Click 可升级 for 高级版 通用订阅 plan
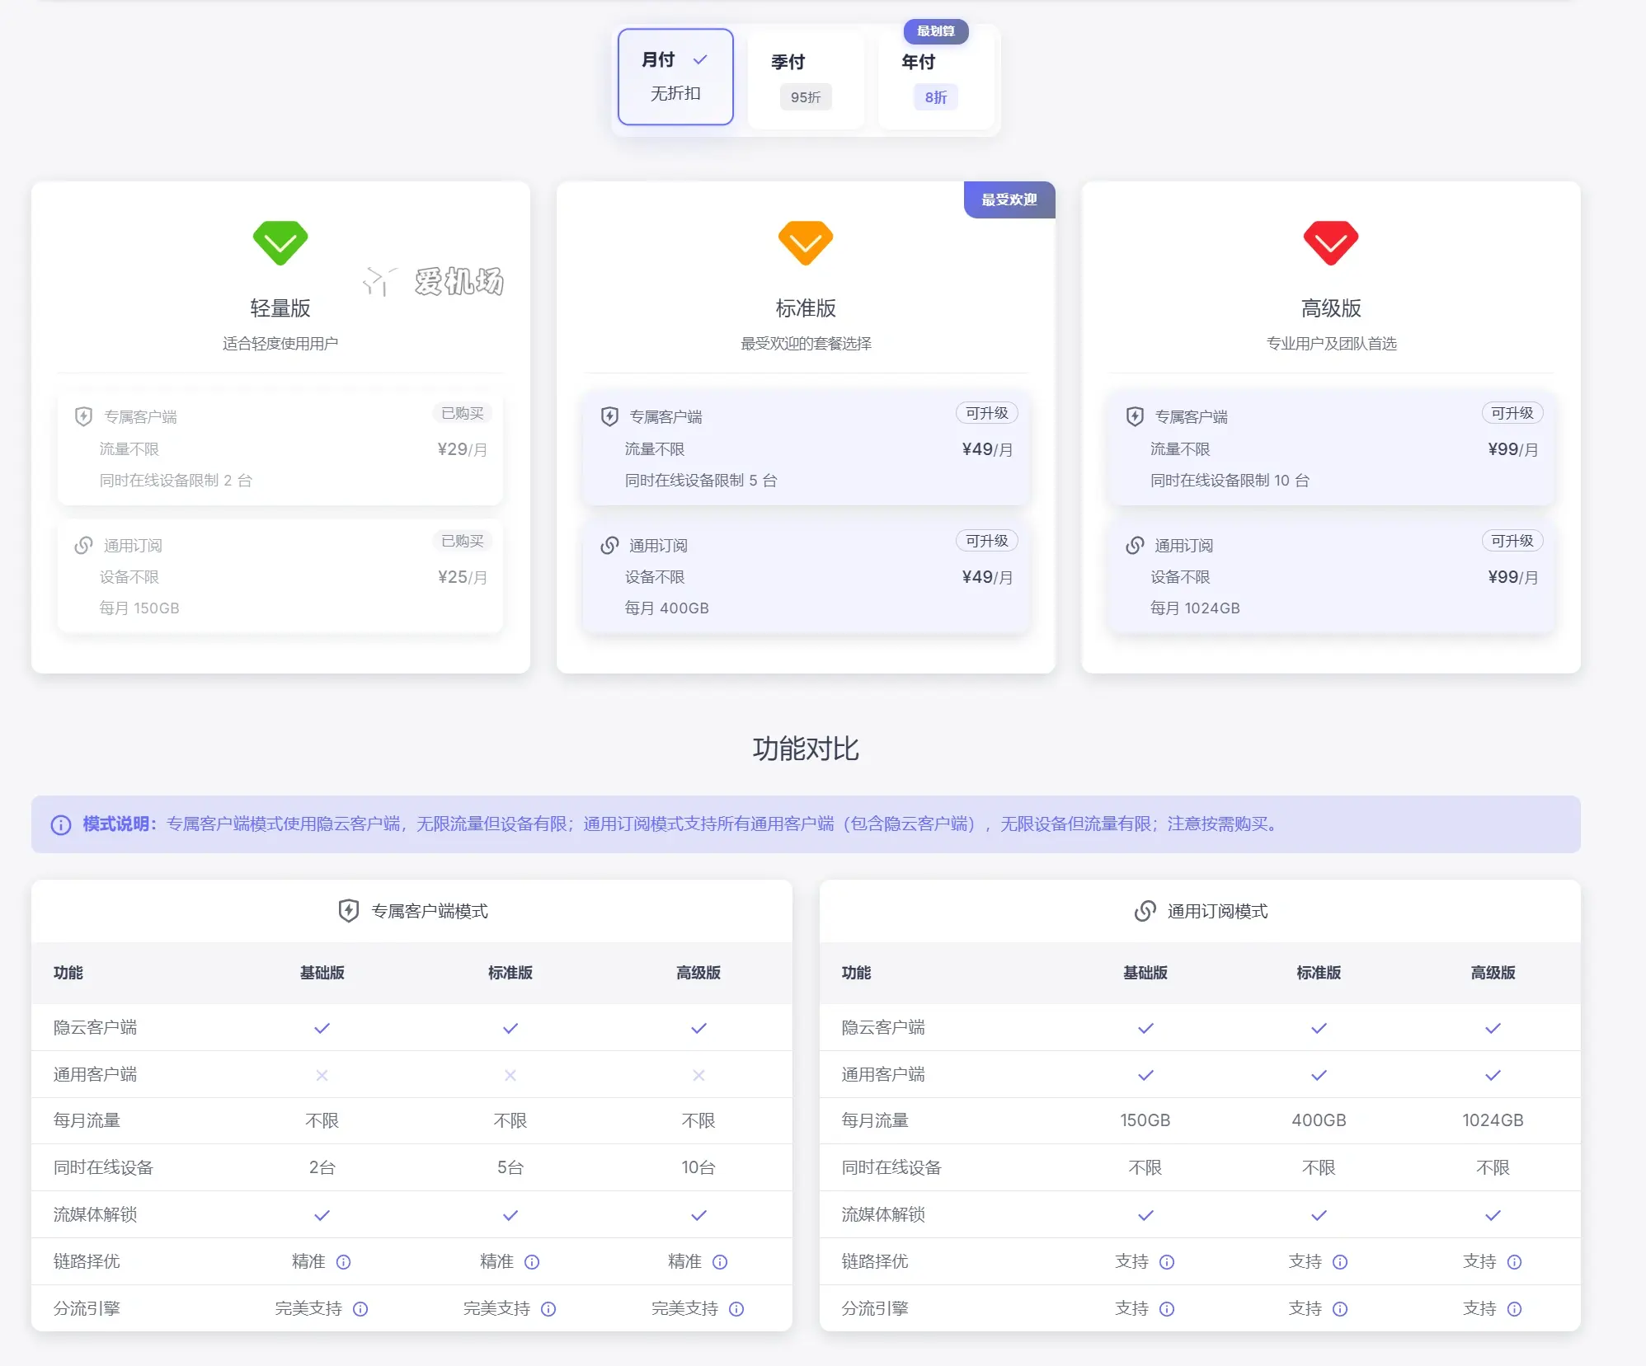 tap(1512, 541)
